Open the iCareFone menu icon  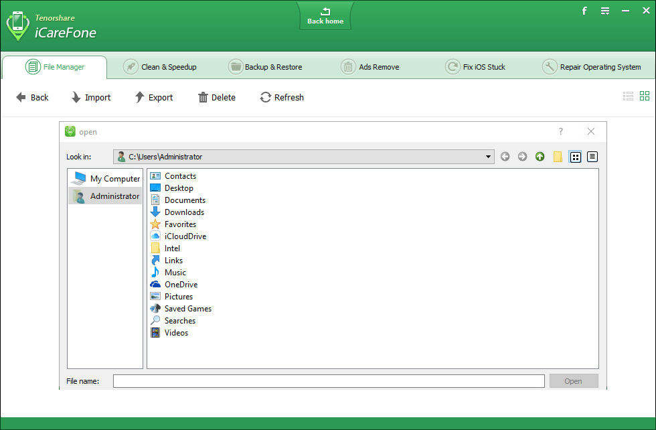coord(605,11)
